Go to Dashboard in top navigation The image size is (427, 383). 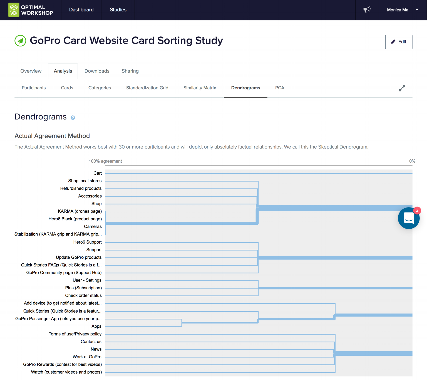pyautogui.click(x=81, y=10)
